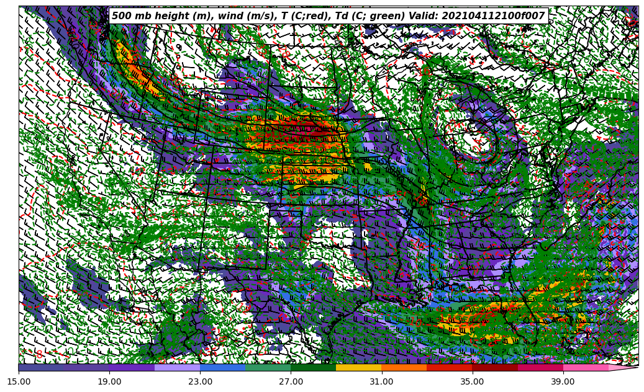Viewport: 644px width, 392px height.
Task: Click the 23.00 colorbar tick label
Action: 201,381
